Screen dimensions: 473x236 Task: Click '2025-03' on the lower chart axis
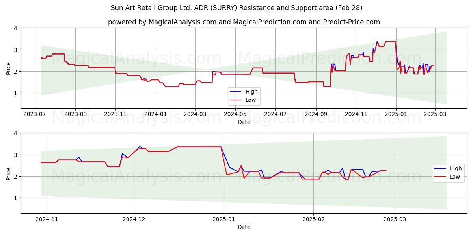pyautogui.click(x=395, y=219)
